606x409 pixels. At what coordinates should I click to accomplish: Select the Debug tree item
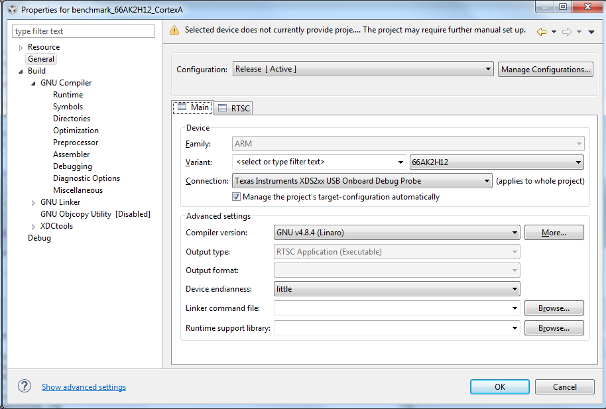click(39, 238)
